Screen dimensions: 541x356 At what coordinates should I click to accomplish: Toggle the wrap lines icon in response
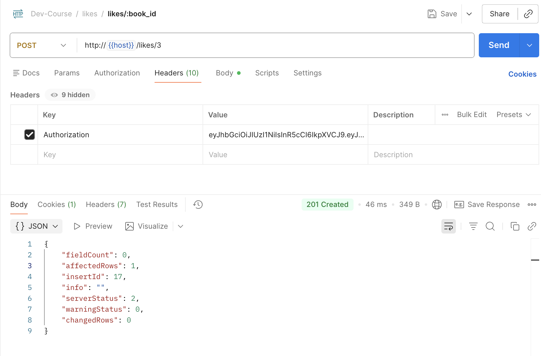pos(448,226)
